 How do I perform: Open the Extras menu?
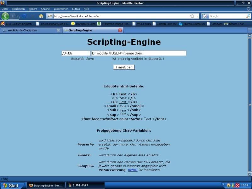point(76,9)
